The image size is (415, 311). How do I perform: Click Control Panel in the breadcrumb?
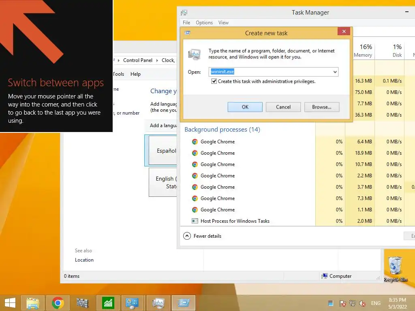pyautogui.click(x=138, y=60)
